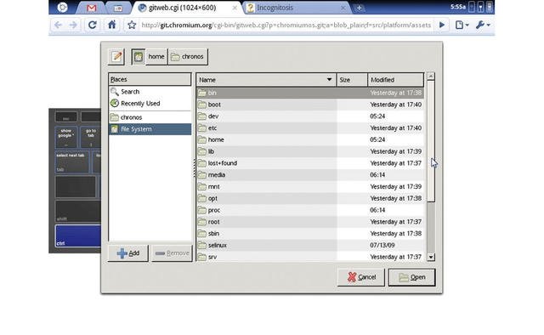Select the sbin folder
This screenshot has width=544, height=335.
coord(310,234)
